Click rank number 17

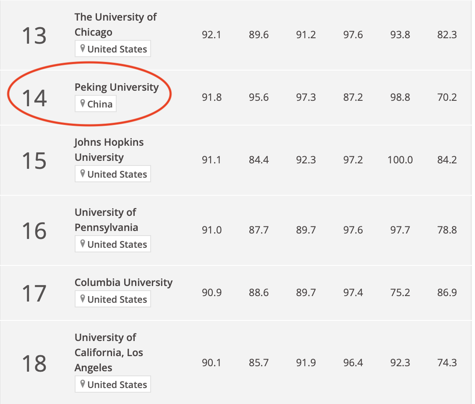pos(34,294)
